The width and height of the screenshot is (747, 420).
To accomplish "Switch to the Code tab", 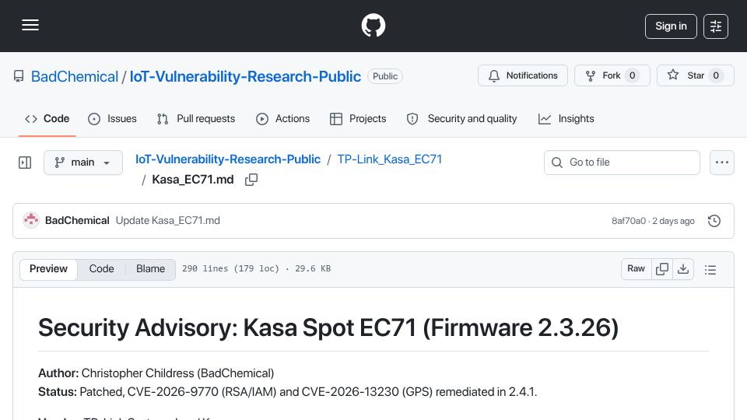I will tap(47, 118).
